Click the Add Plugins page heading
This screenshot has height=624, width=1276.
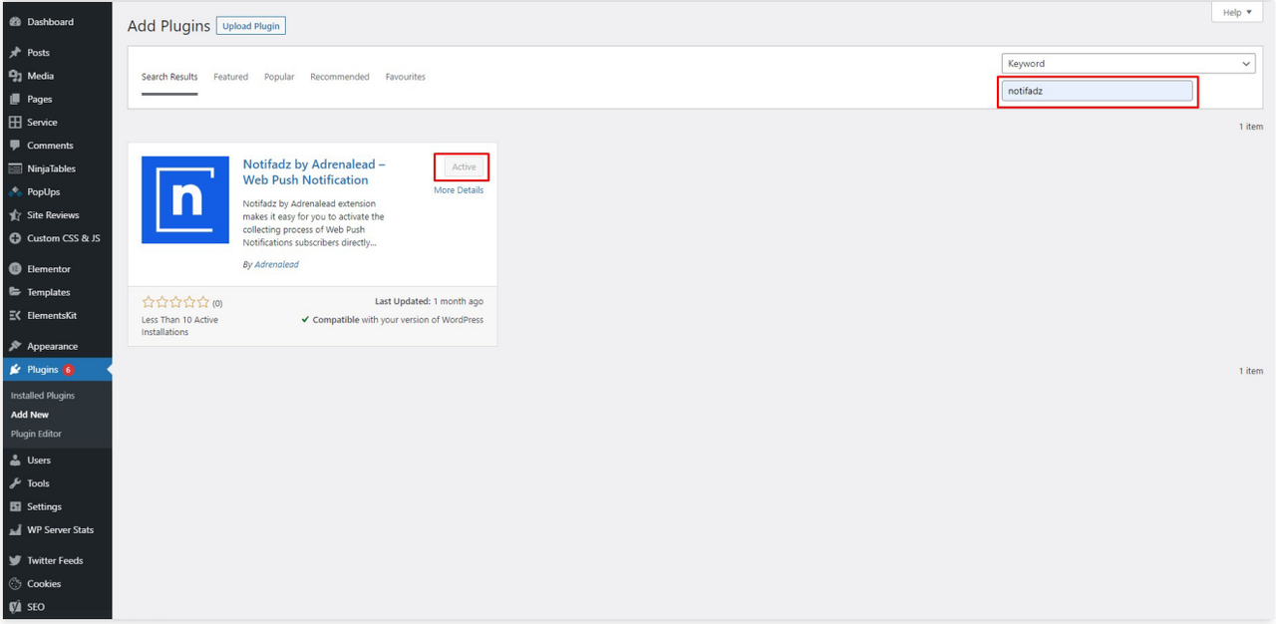point(168,26)
